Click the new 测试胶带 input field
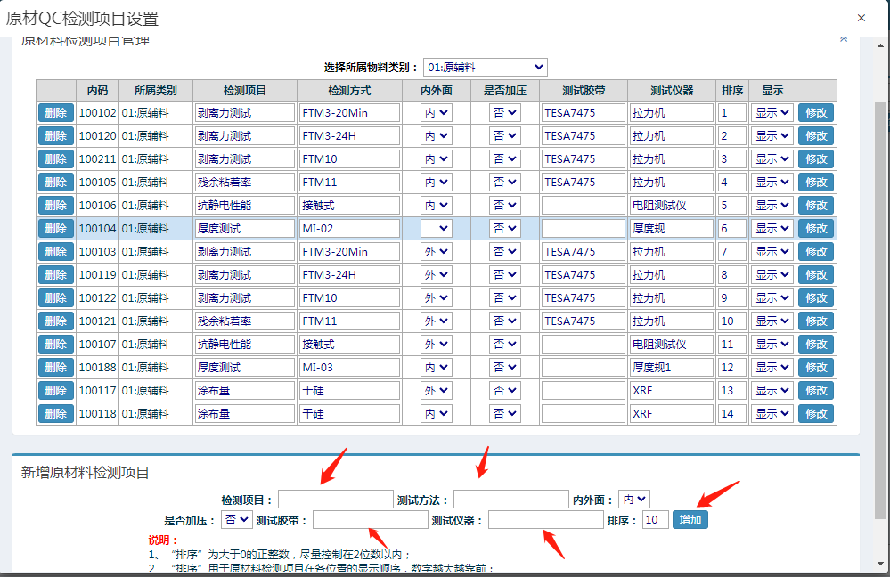 coord(370,520)
